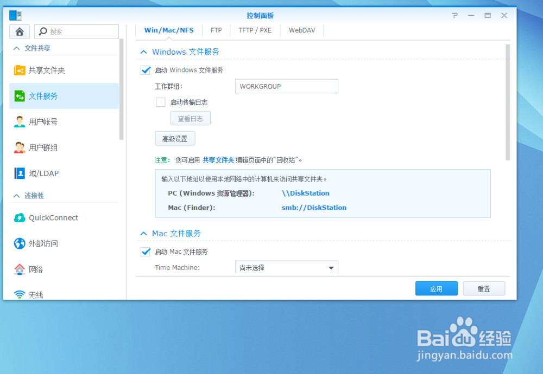Click the 应用 button to apply settings

[x=437, y=288]
